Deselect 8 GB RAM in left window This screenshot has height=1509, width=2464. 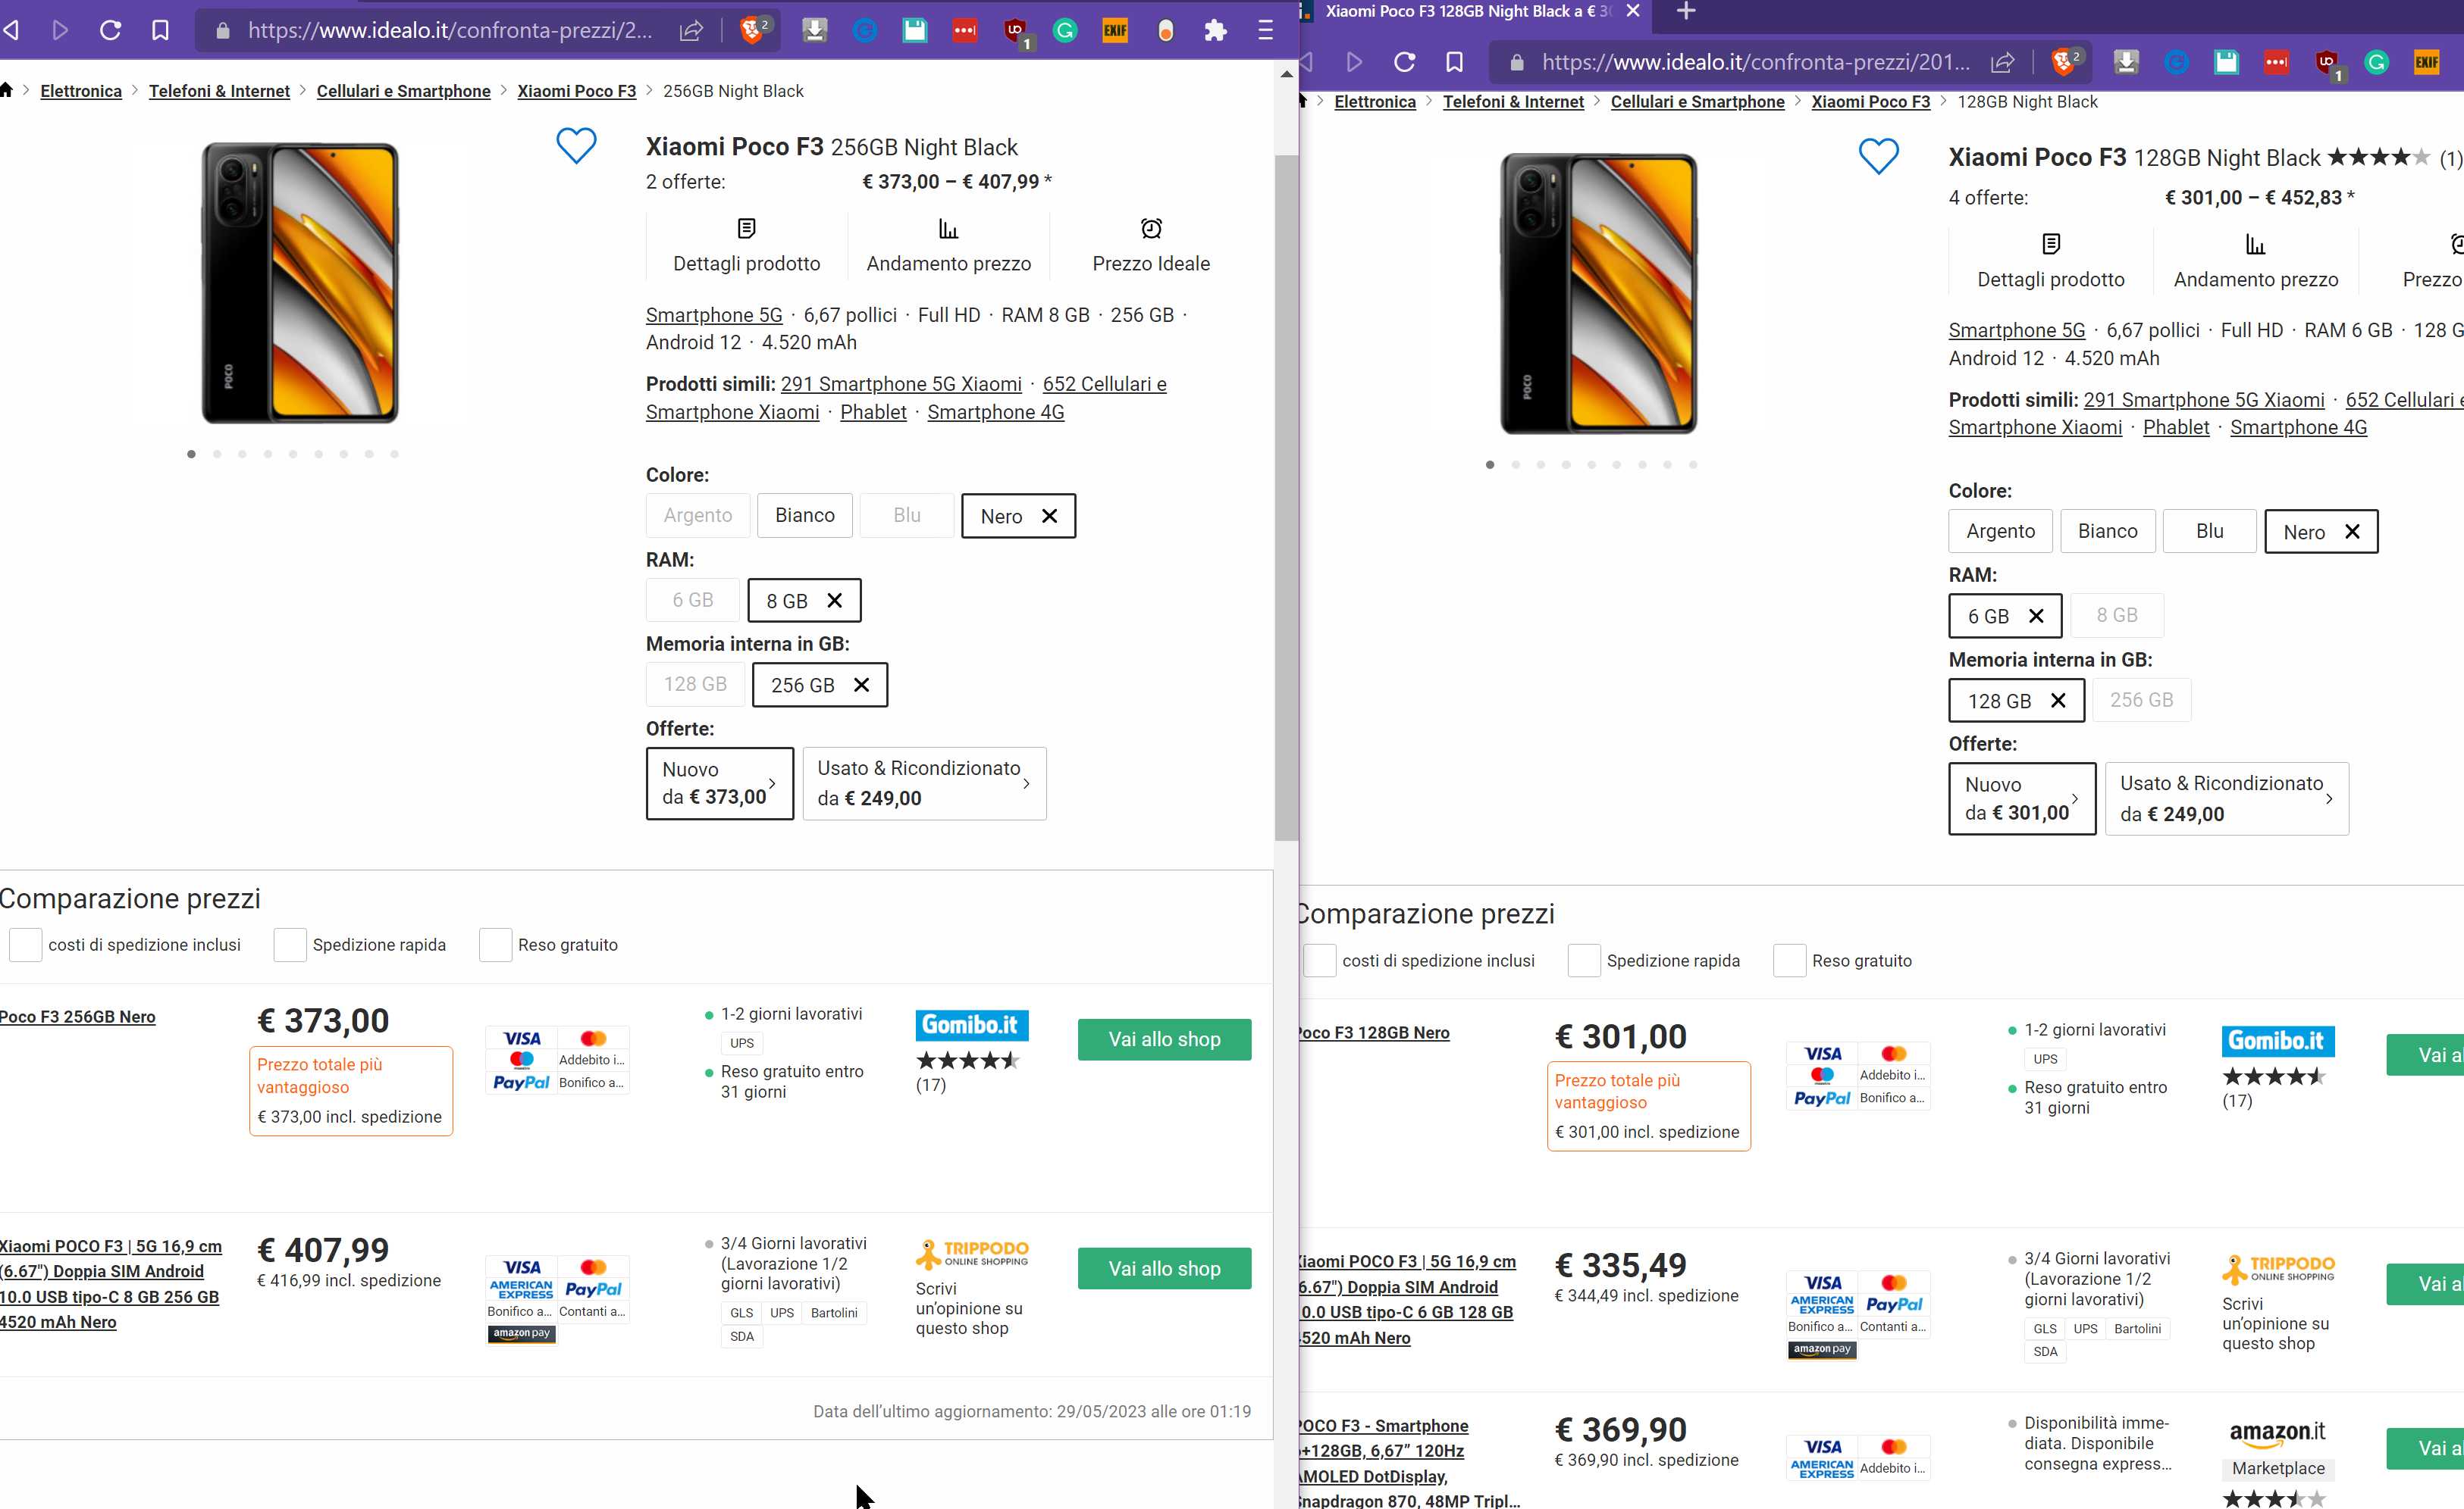click(x=834, y=600)
